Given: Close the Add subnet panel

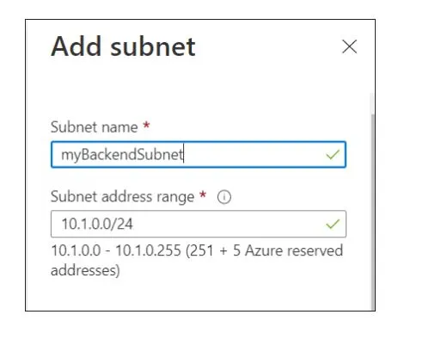Looking at the screenshot, I should click(x=349, y=46).
